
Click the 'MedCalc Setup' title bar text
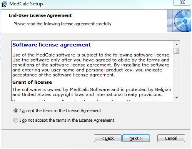[x=26, y=4]
